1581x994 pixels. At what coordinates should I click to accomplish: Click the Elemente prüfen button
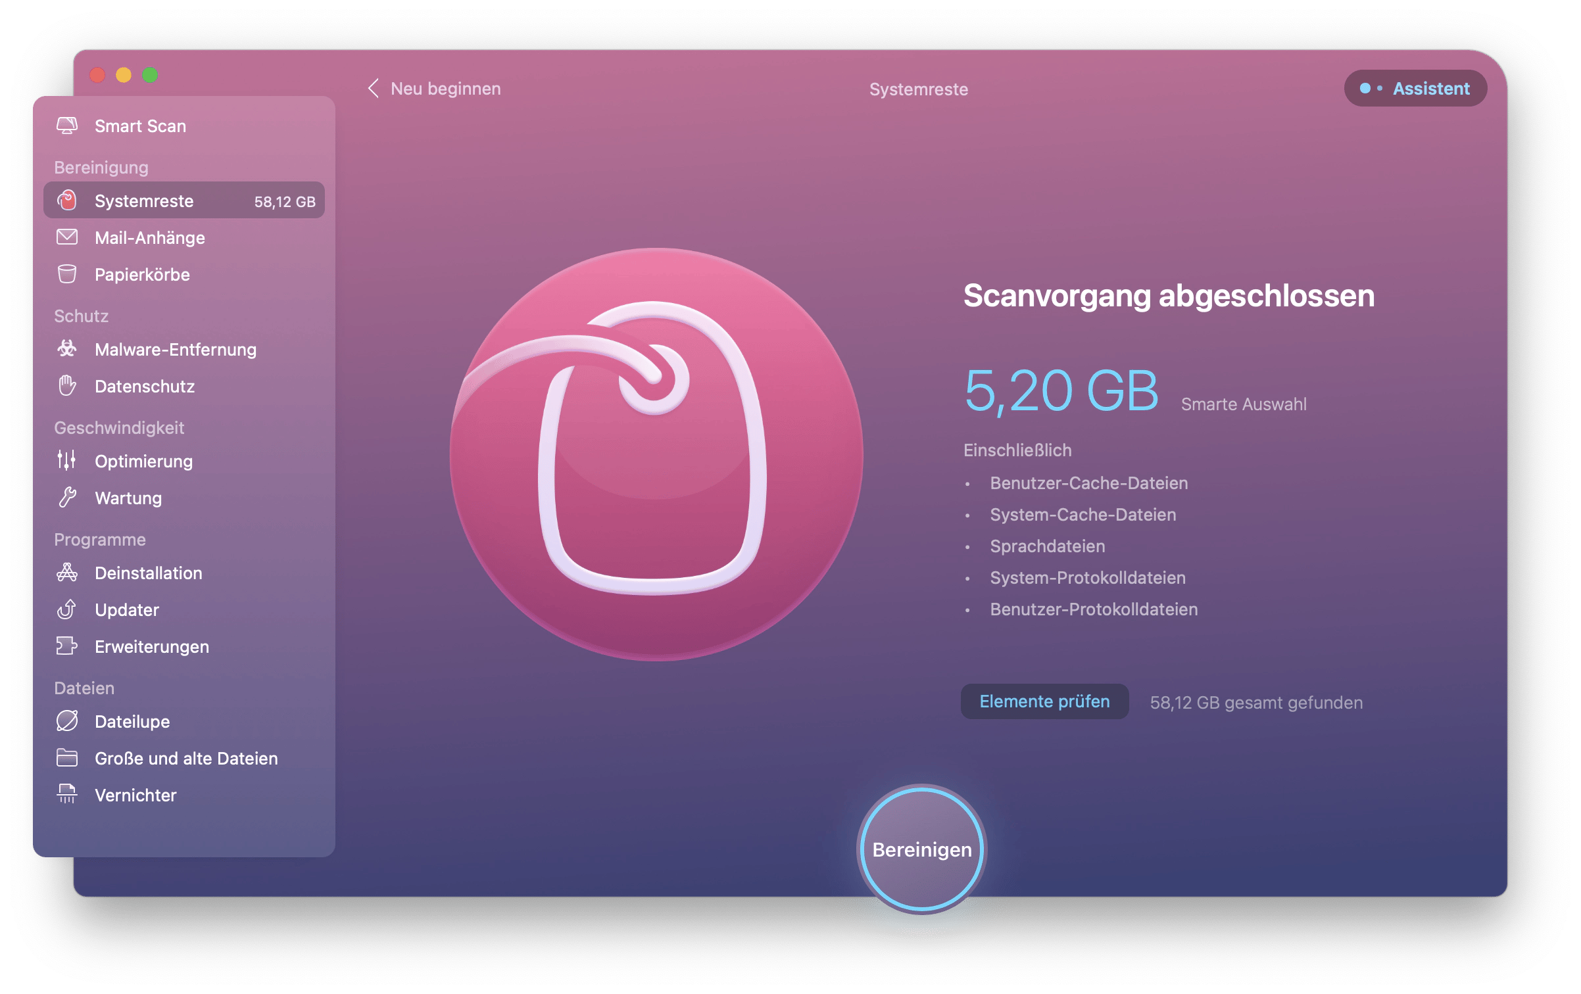pyautogui.click(x=1044, y=701)
